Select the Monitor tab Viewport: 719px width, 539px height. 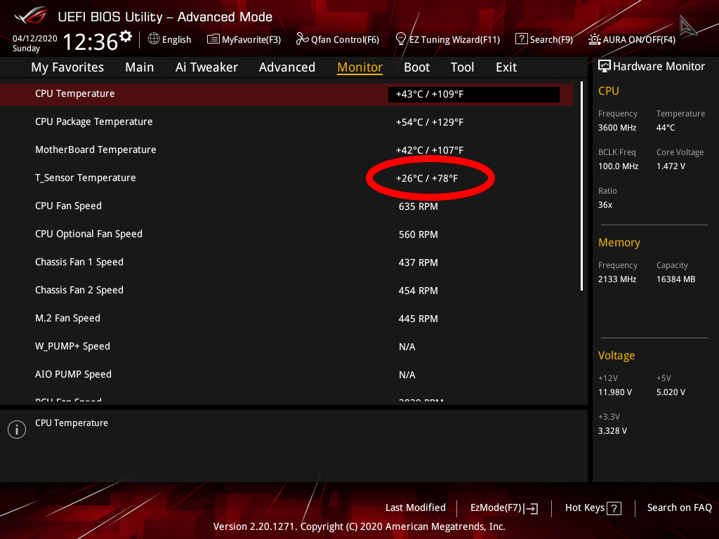pos(360,67)
